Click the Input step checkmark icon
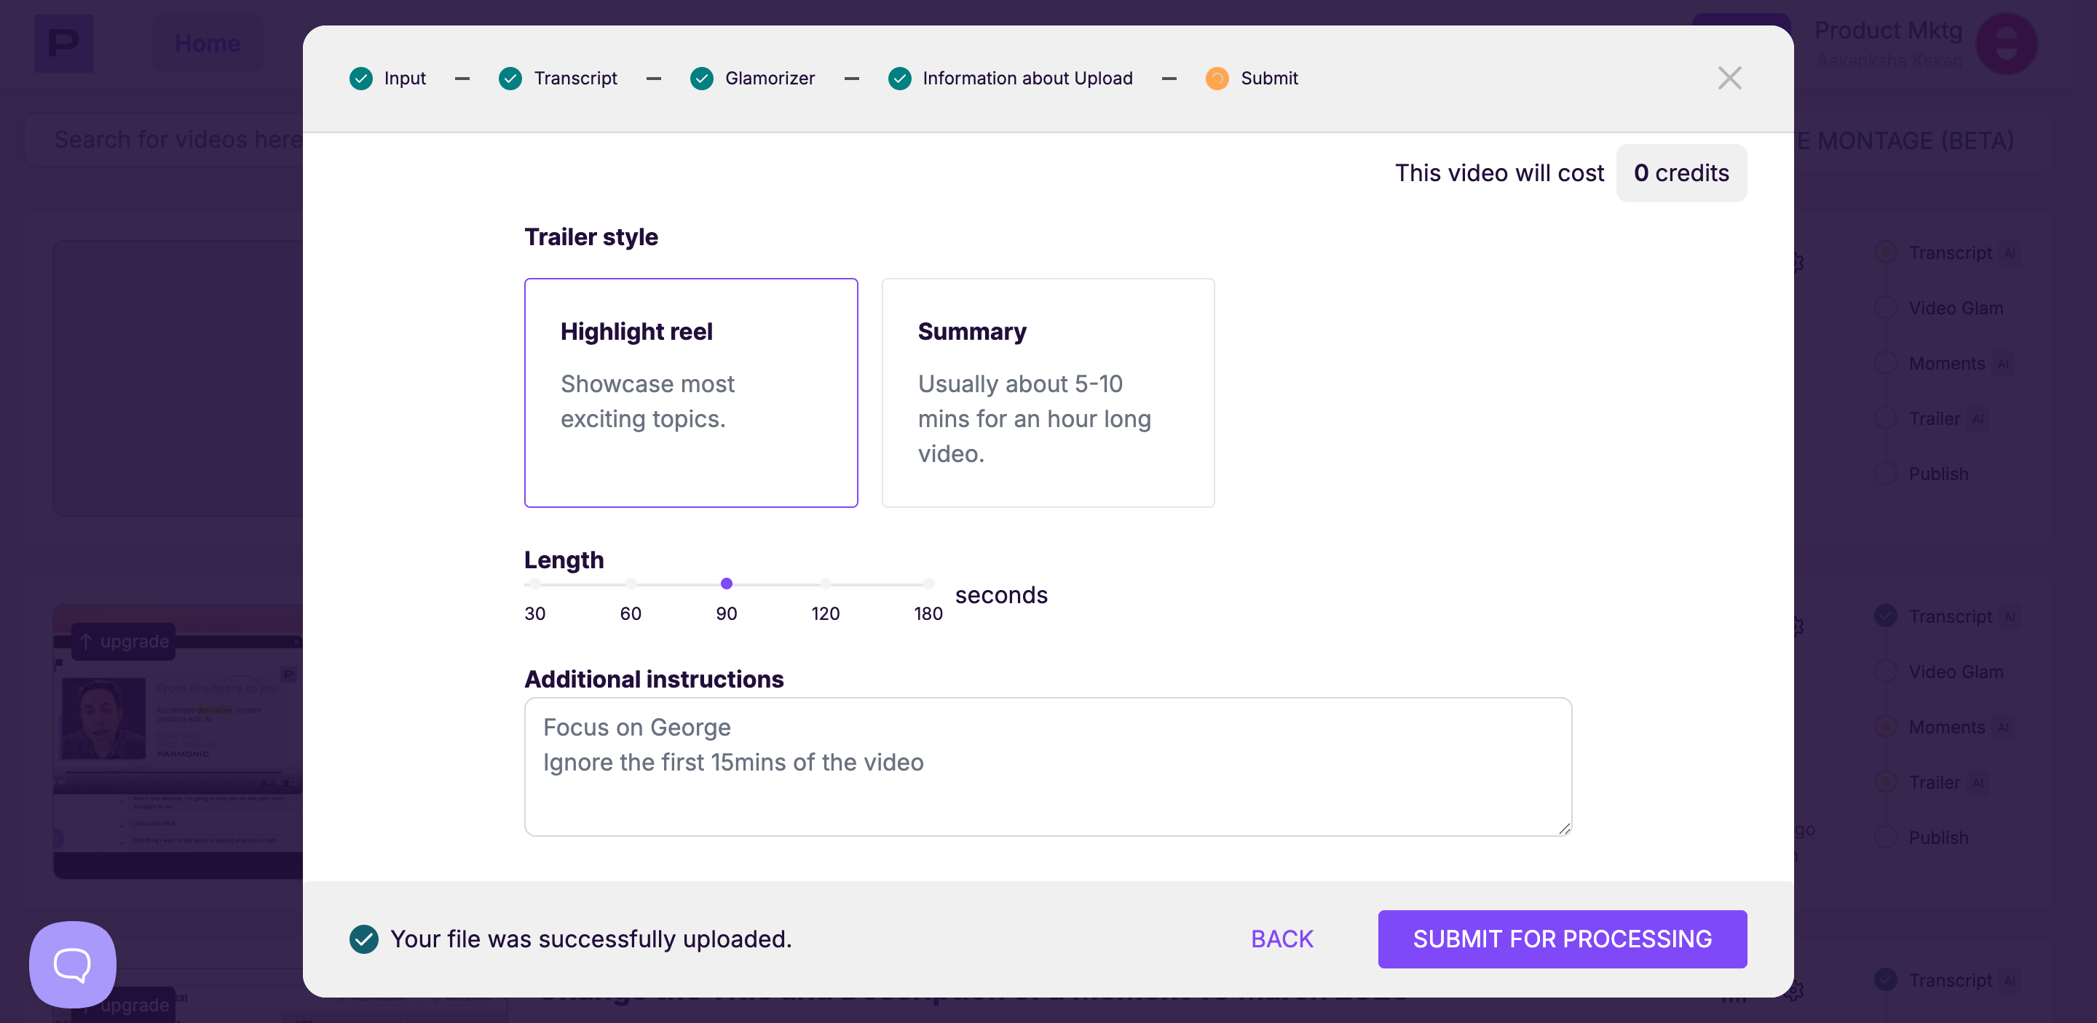 tap(360, 78)
